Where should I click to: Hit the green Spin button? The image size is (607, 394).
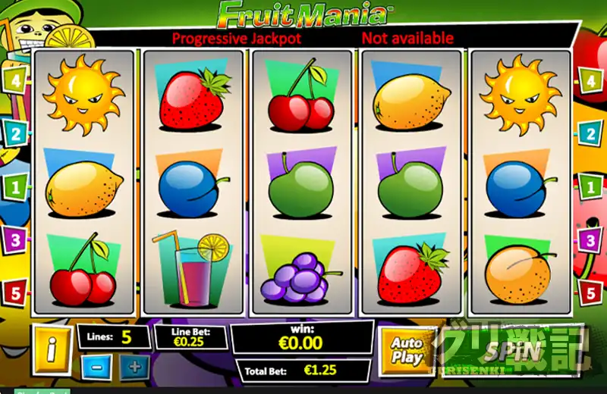tap(512, 351)
